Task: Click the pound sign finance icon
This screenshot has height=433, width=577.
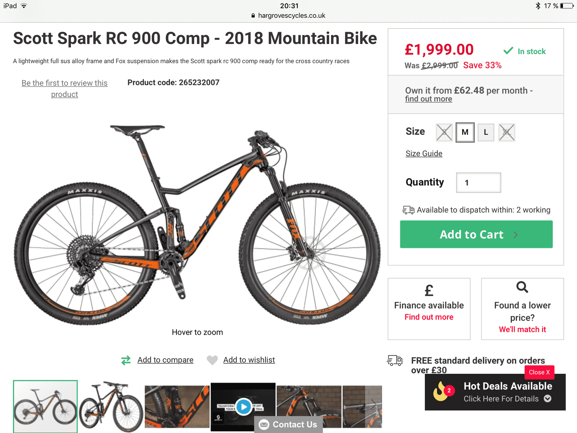Action: [x=429, y=290]
